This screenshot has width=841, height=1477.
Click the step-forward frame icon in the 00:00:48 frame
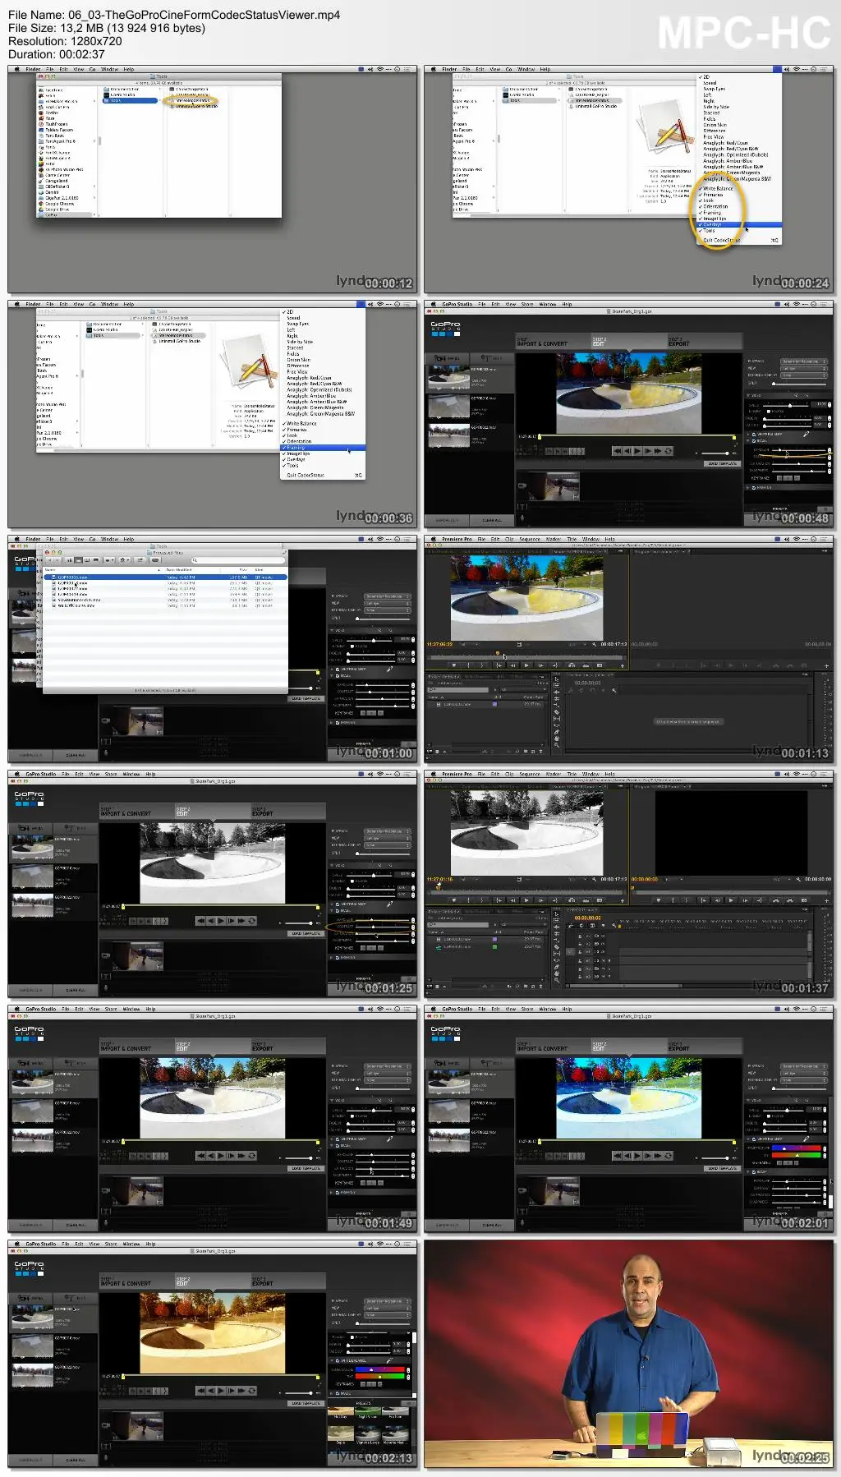coord(648,451)
